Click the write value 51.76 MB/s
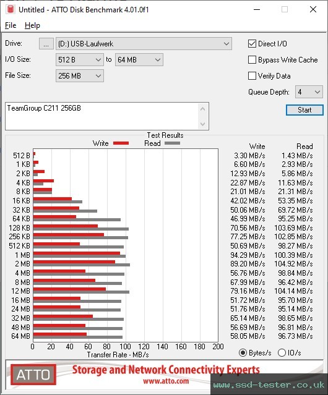Image resolution: width=328 pixels, height=395 pixels. coord(248,309)
